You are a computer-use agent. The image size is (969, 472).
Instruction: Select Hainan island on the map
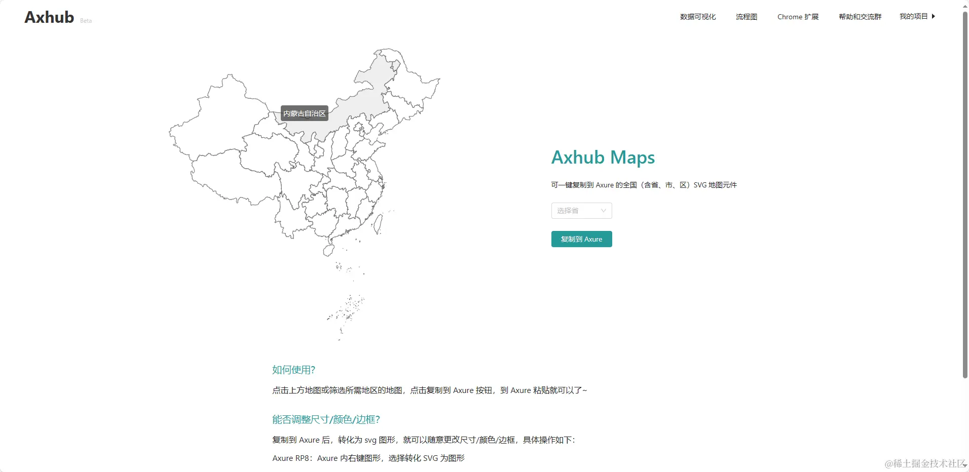coord(328,250)
